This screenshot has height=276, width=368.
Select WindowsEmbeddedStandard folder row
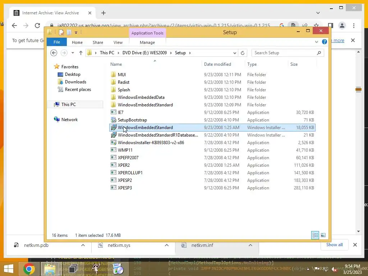pos(213,105)
